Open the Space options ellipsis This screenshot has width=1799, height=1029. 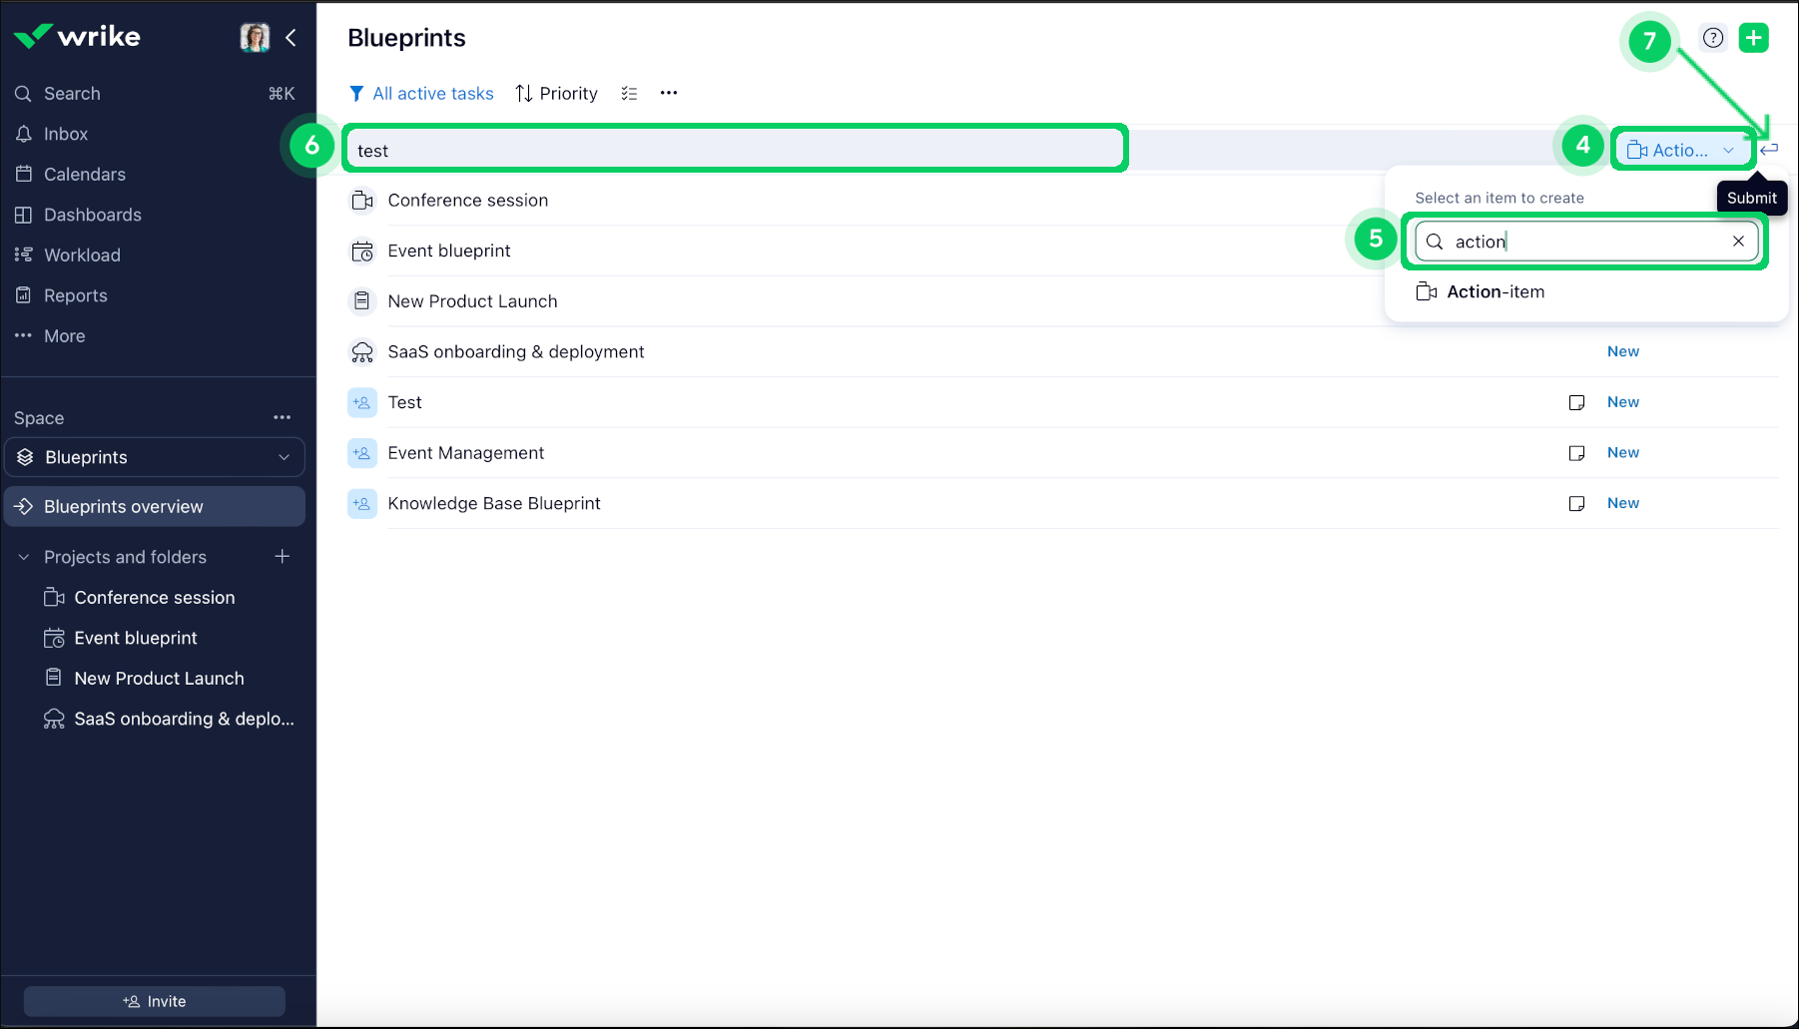tap(283, 417)
